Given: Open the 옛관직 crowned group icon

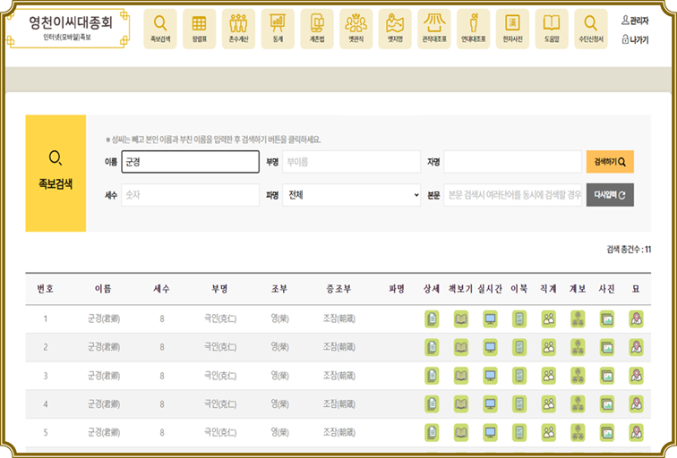Looking at the screenshot, I should coord(356,29).
